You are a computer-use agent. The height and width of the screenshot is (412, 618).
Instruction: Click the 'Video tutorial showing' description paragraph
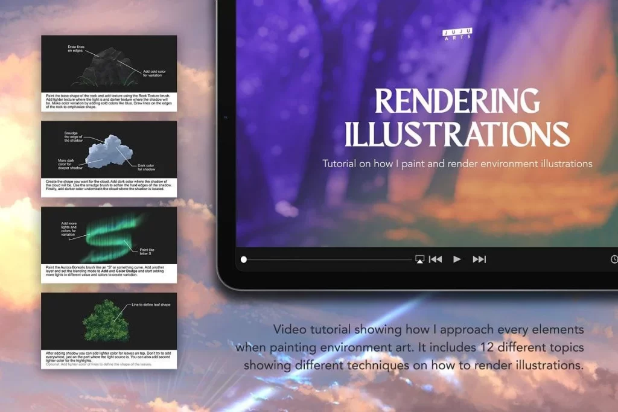[409, 347]
